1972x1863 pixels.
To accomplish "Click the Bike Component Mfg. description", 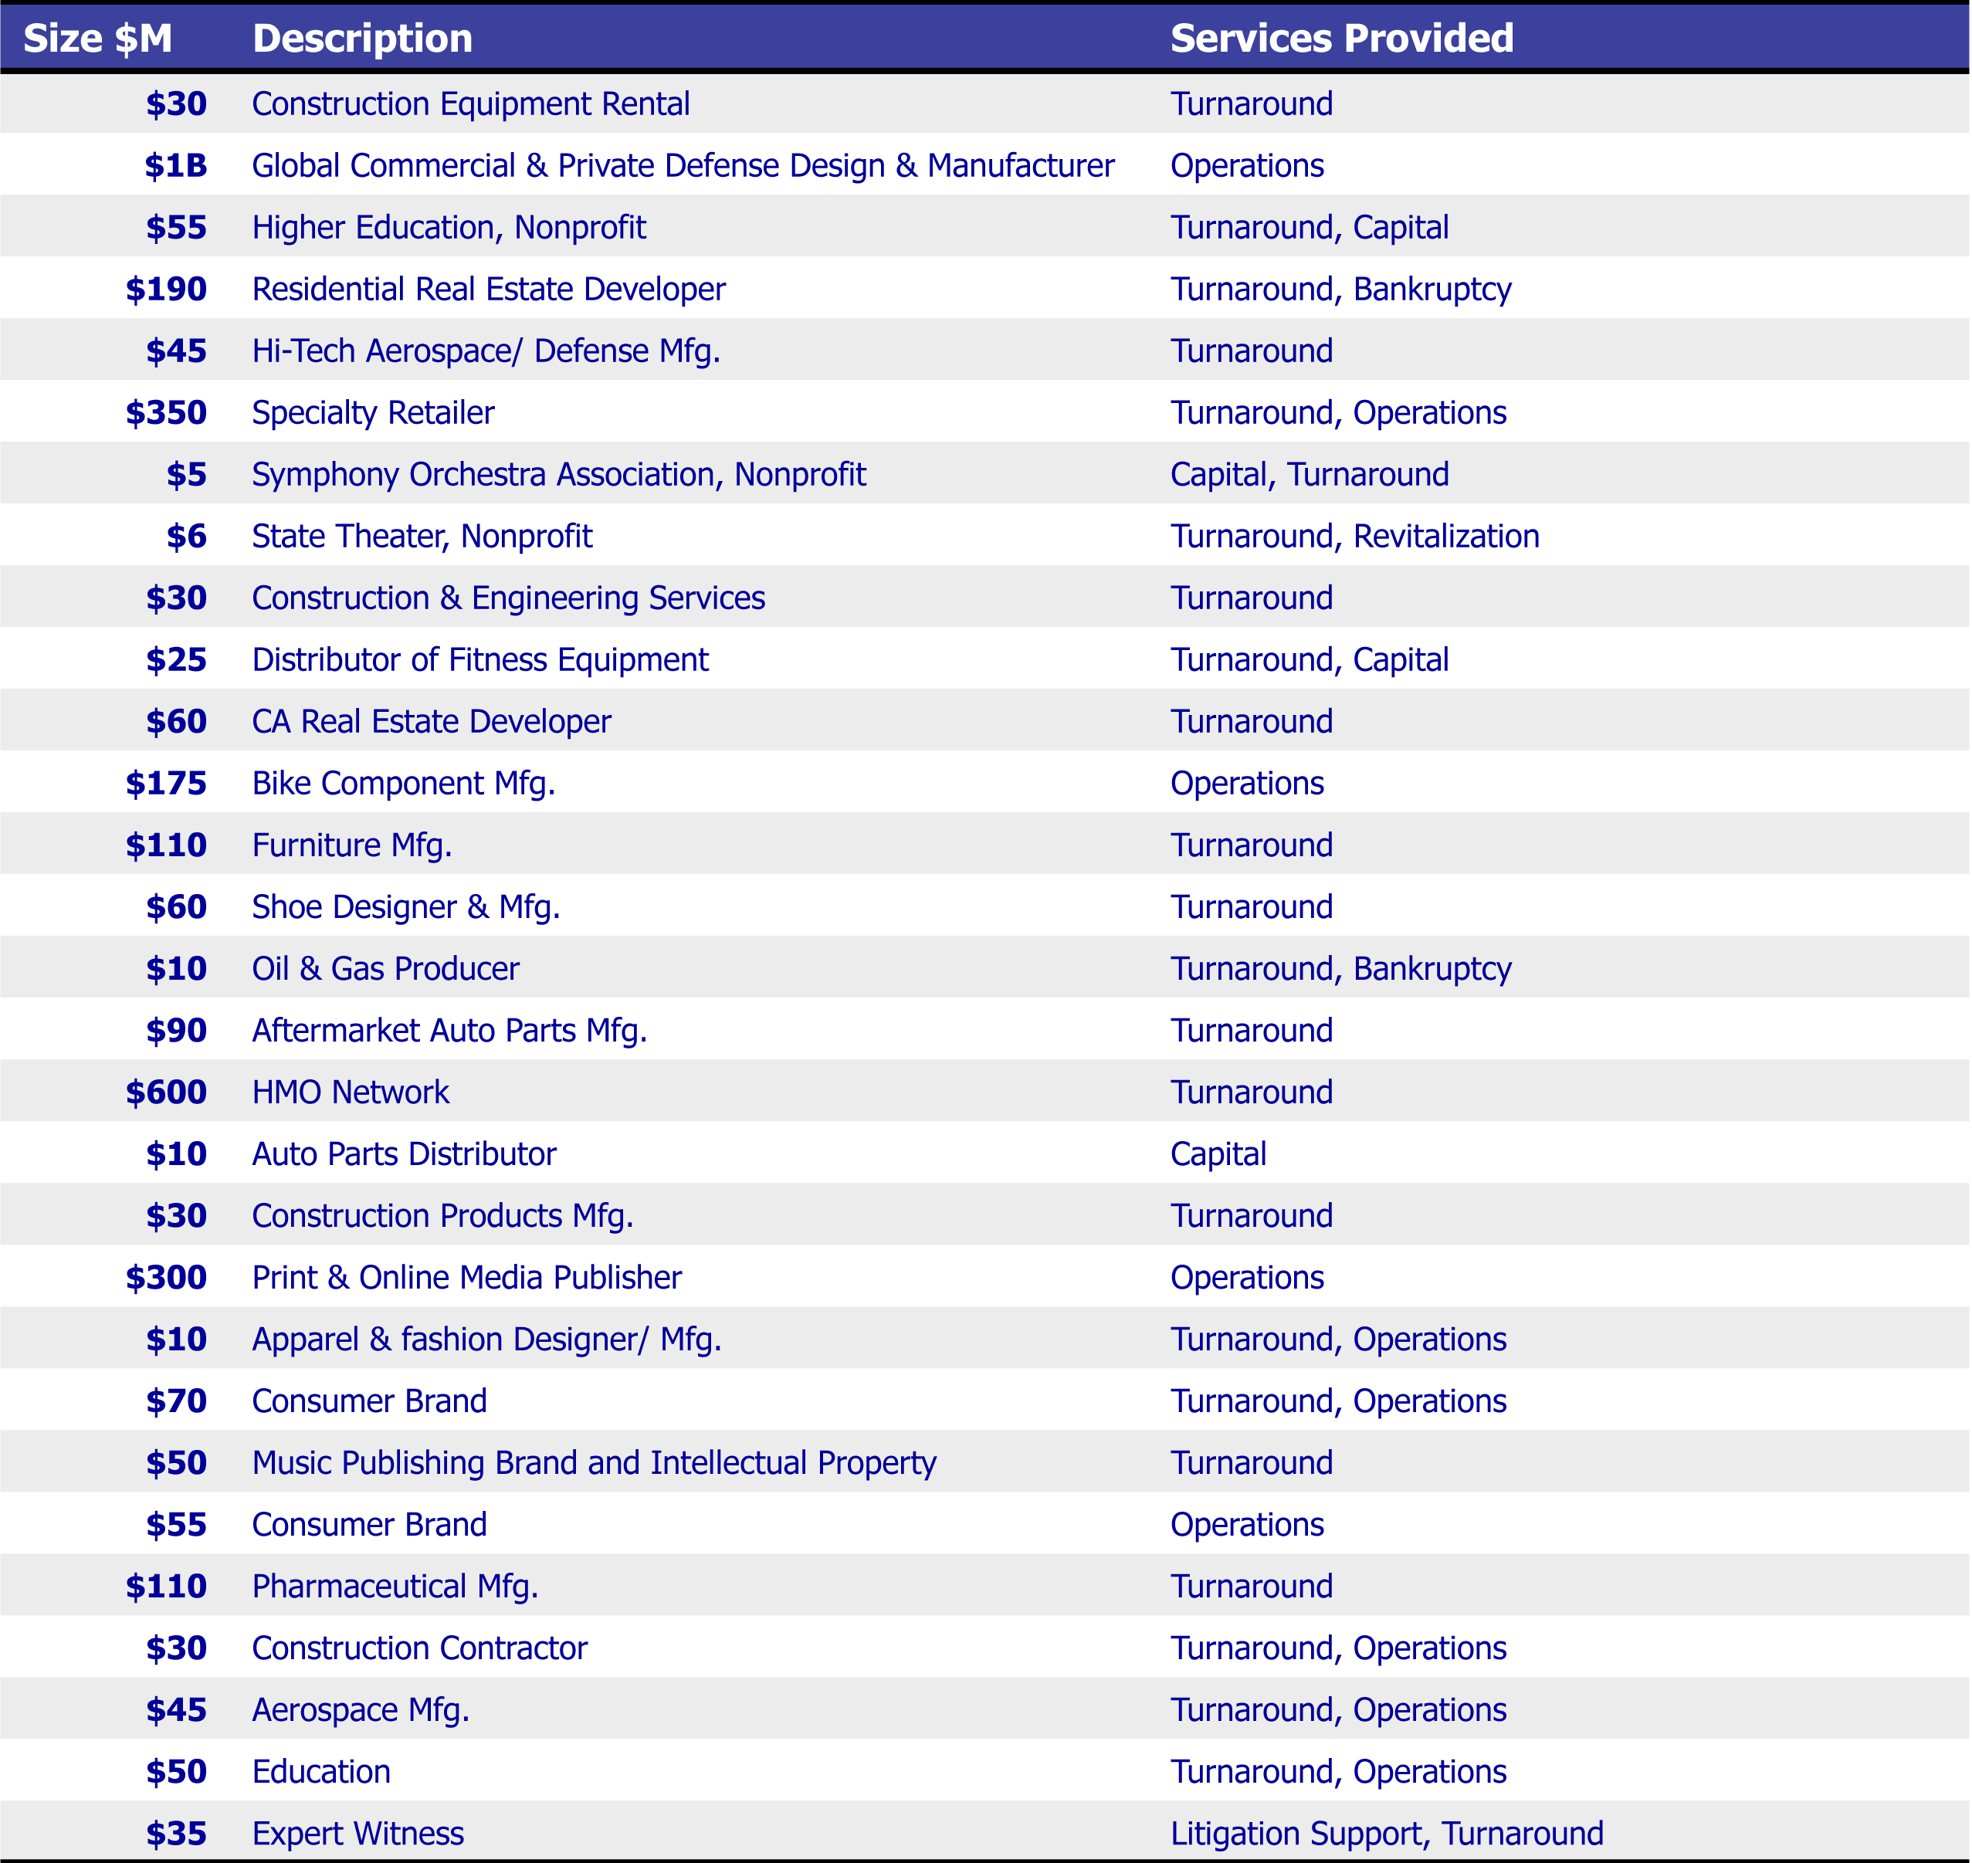I will 403,784.
